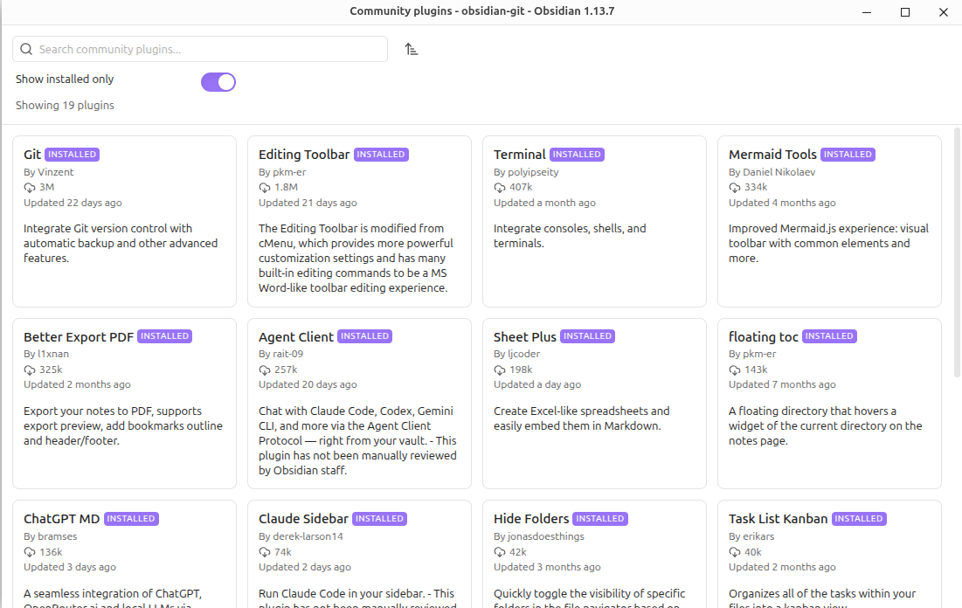Click Updated 22 days ago text
Image resolution: width=962 pixels, height=608 pixels.
click(x=73, y=203)
